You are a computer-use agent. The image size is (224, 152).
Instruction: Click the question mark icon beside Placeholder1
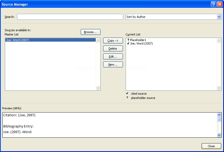(x=128, y=40)
